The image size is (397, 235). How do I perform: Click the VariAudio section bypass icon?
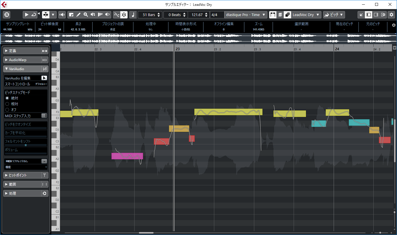45,69
